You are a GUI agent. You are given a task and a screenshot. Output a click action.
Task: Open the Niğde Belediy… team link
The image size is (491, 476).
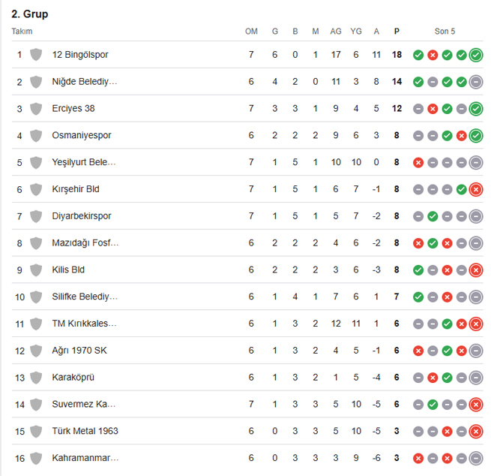tap(85, 82)
